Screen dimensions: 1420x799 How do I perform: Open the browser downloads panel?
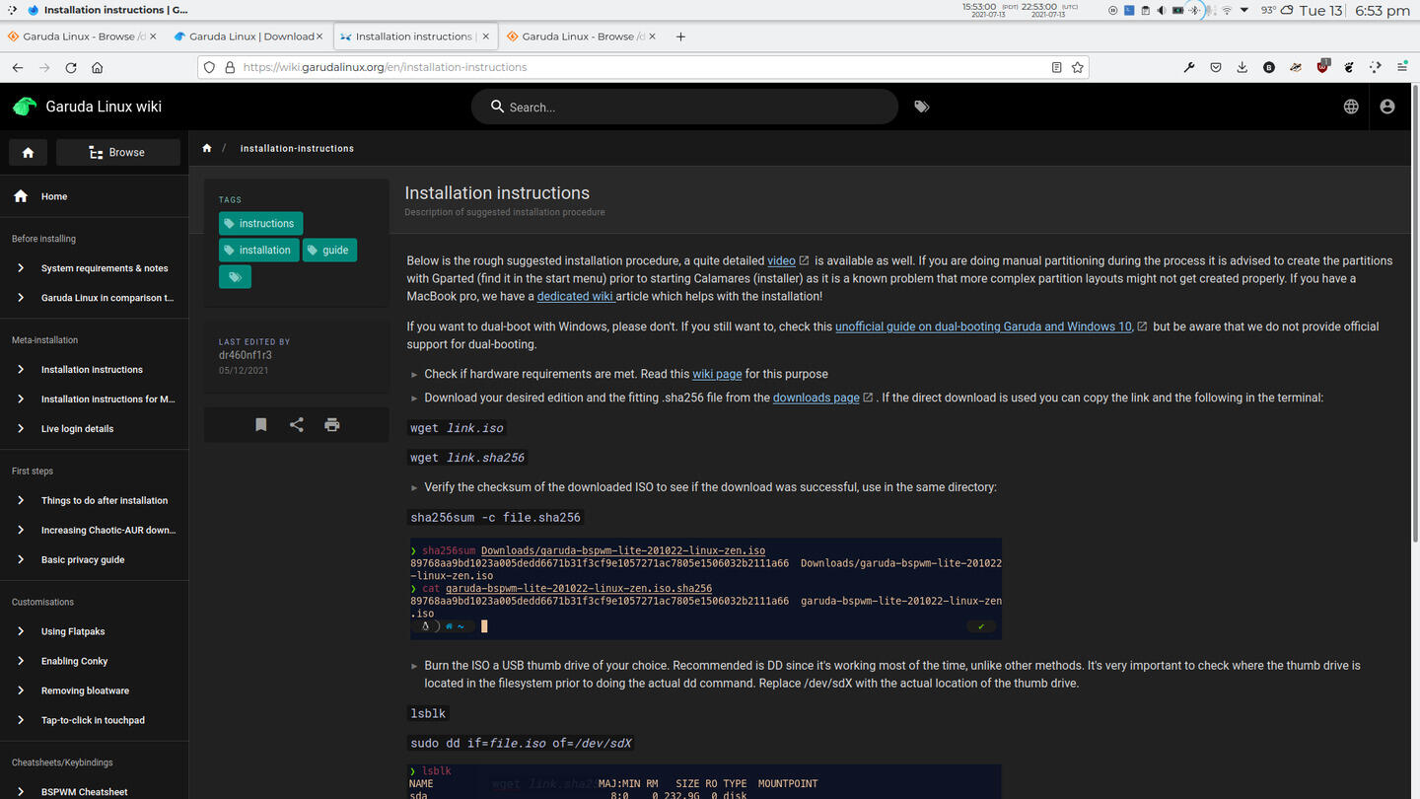coord(1242,67)
